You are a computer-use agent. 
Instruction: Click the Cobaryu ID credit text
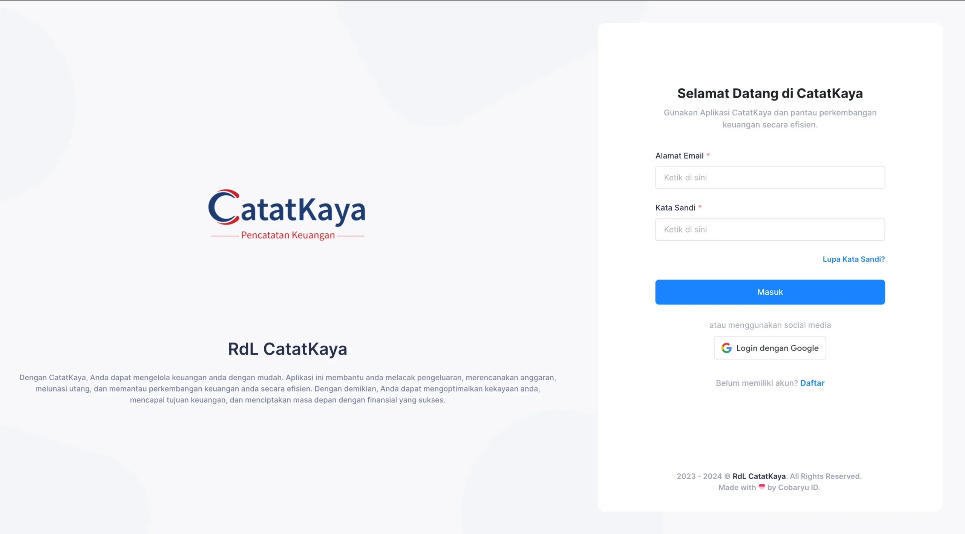coord(798,488)
